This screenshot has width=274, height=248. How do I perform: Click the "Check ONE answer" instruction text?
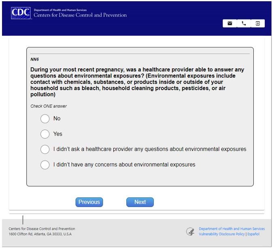pyautogui.click(x=49, y=106)
